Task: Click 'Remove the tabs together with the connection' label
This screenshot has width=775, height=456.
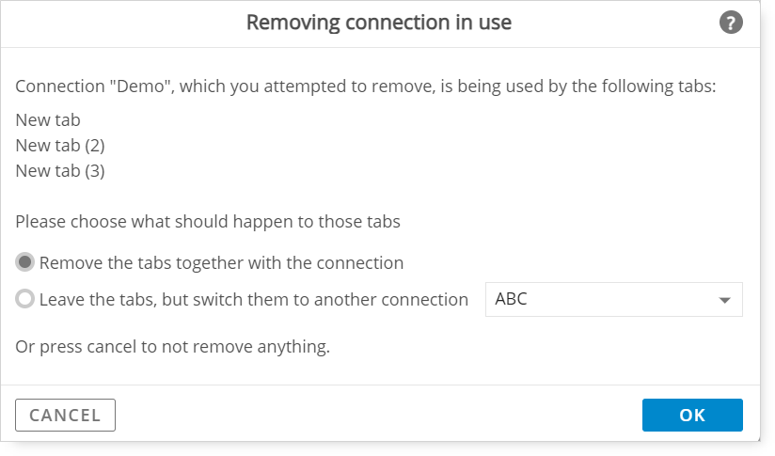Action: (221, 263)
